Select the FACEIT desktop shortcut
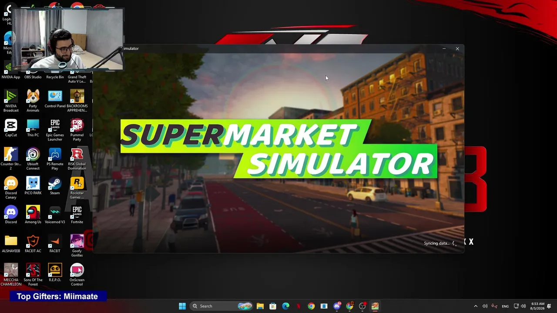Screen dimensions: 557x313 click(x=55, y=244)
